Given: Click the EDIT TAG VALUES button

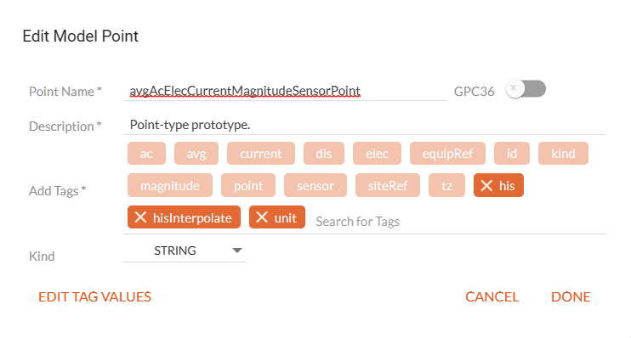Looking at the screenshot, I should click(x=94, y=296).
